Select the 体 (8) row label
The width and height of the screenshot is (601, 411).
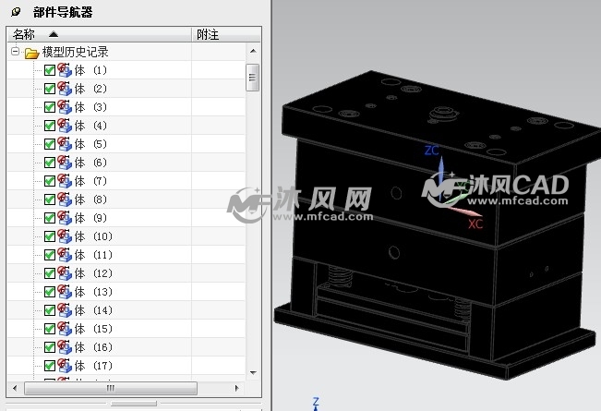click(90, 199)
